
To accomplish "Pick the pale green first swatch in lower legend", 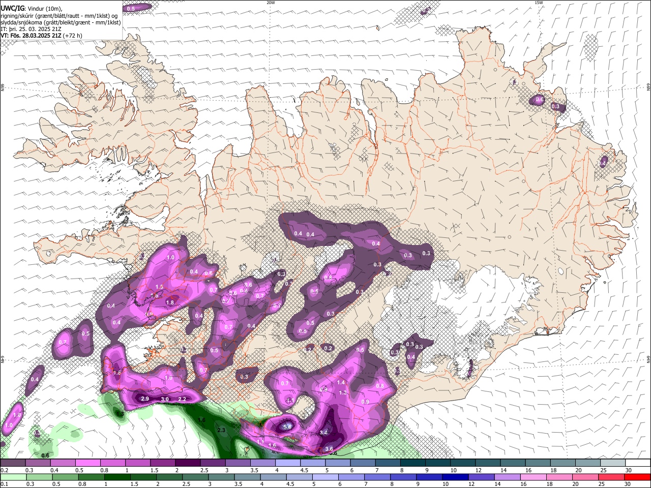I will point(13,477).
